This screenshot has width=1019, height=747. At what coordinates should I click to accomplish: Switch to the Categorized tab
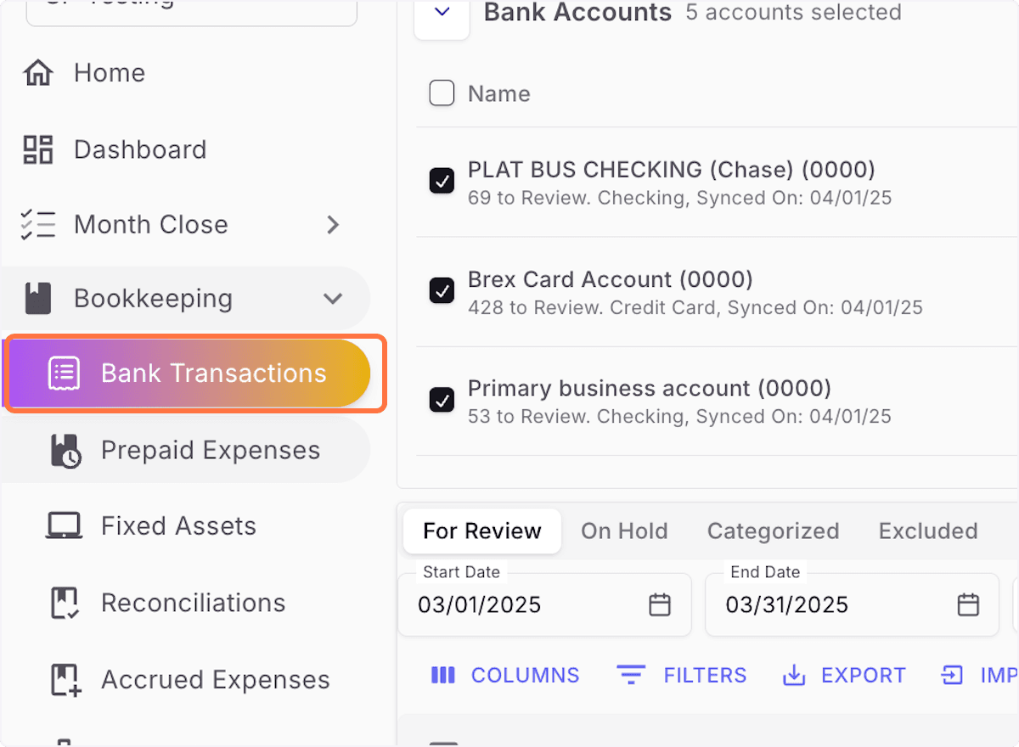click(x=773, y=531)
